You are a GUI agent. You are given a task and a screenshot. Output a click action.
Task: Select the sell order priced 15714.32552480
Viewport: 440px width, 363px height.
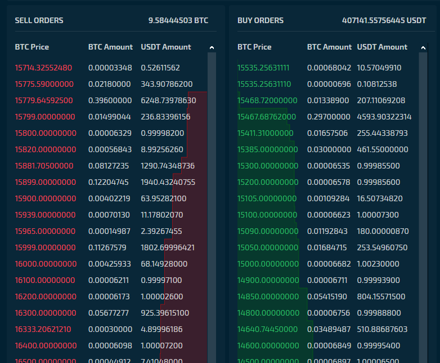click(111, 68)
